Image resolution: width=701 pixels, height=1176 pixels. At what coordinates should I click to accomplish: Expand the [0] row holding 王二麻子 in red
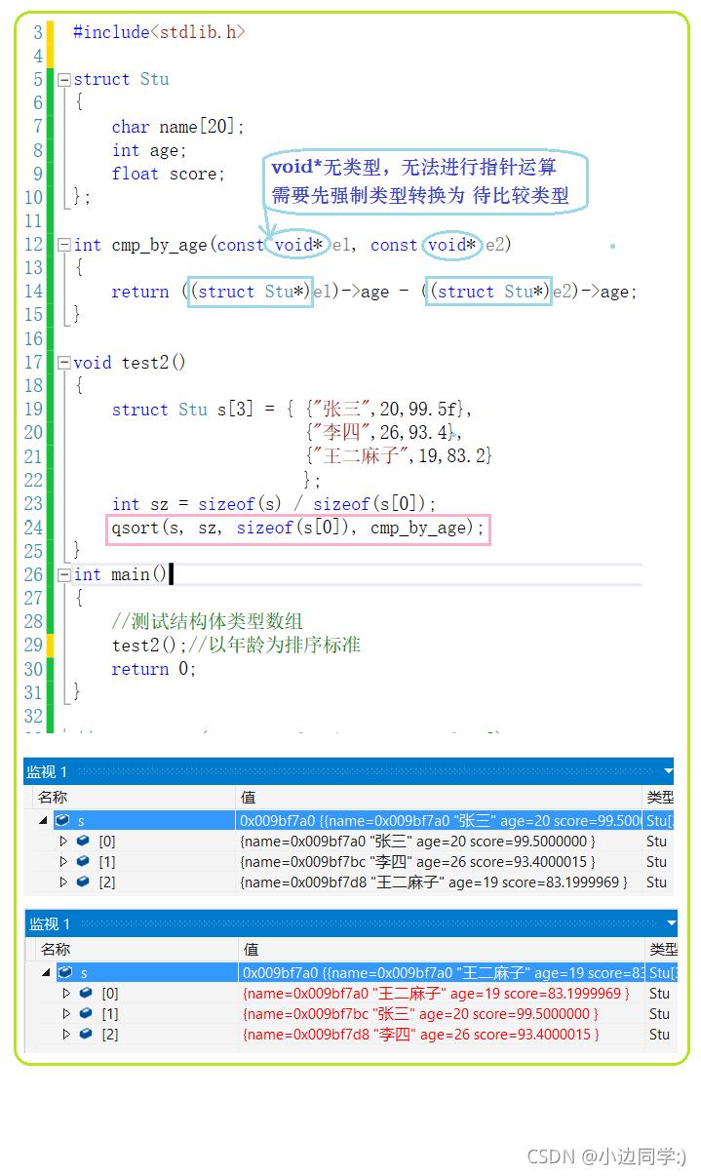66,994
